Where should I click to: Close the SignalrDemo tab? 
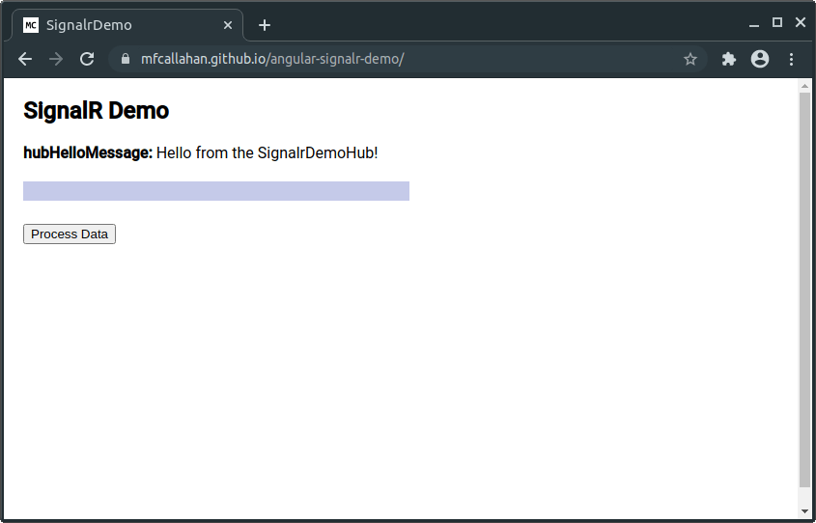point(228,25)
